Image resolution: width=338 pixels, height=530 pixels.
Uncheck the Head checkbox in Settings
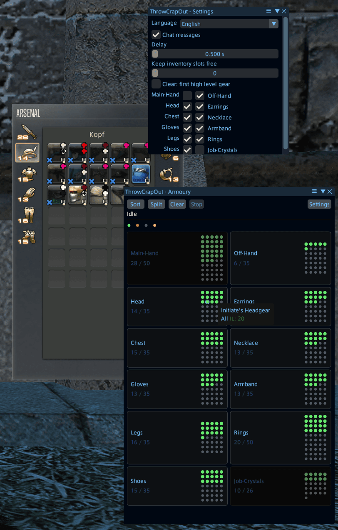[x=187, y=106]
